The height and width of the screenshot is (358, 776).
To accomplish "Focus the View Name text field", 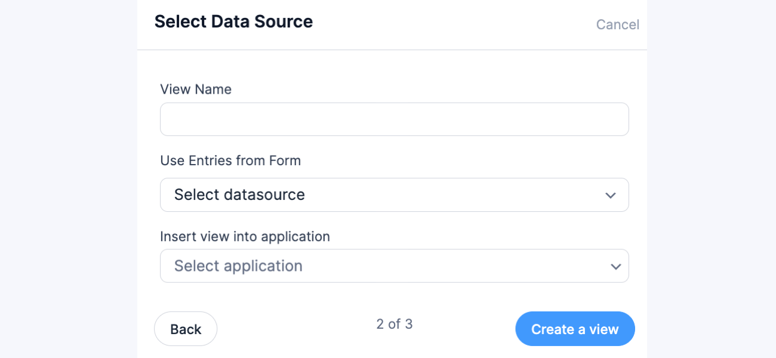I will [394, 119].
